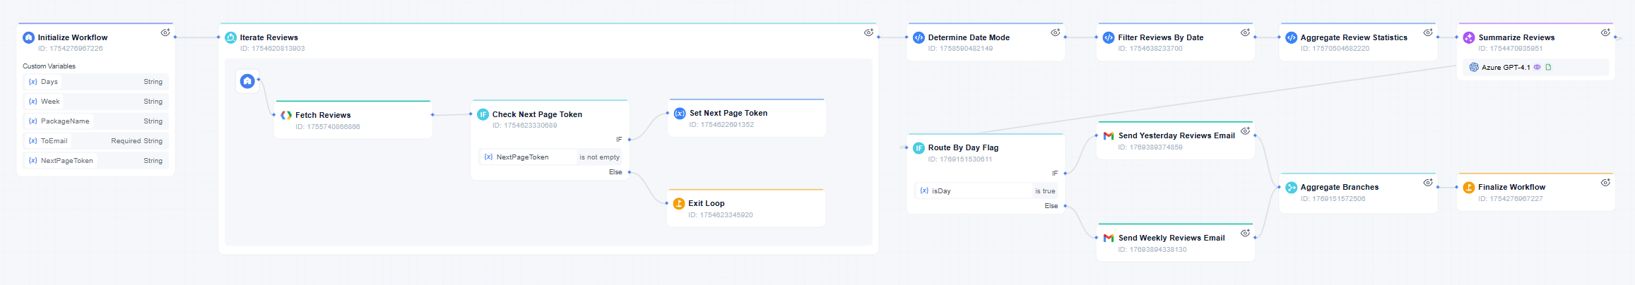Open the Send Weekly Reviews Email node title

(1171, 238)
